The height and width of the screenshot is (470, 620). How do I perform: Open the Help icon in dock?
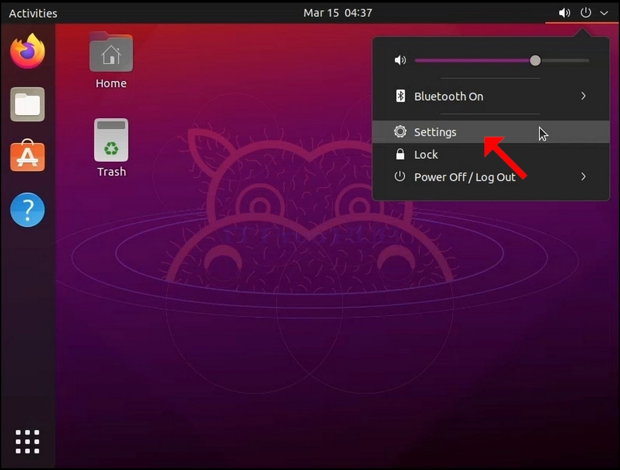[27, 209]
